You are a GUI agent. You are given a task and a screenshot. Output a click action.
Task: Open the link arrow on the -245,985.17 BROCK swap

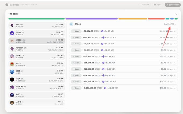tap(175, 38)
